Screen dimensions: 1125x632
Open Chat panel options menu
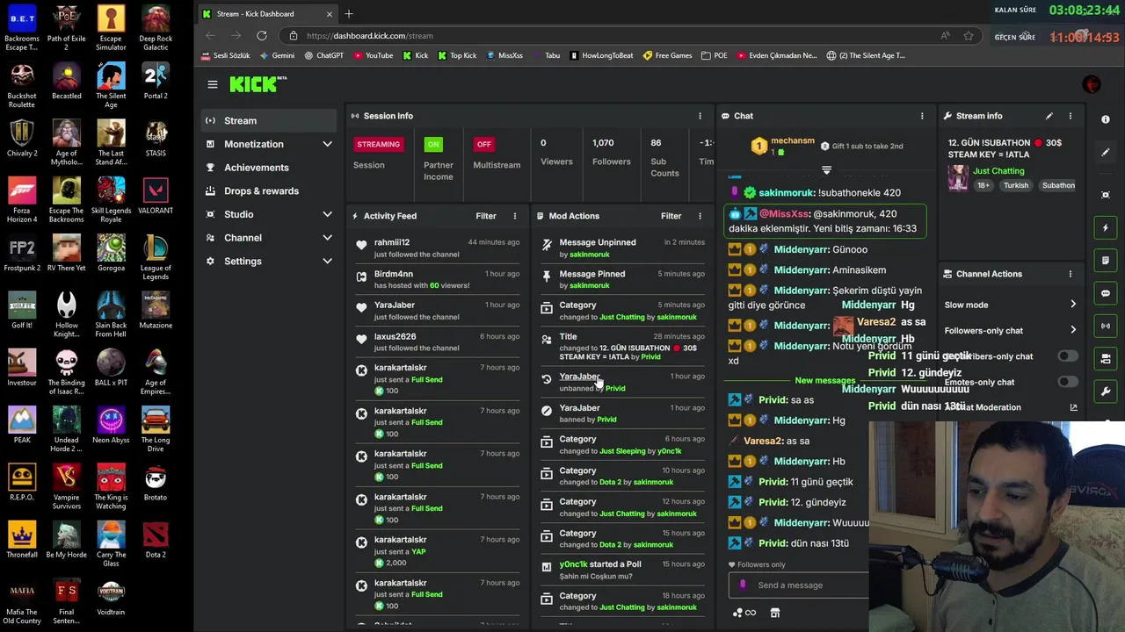click(x=922, y=116)
